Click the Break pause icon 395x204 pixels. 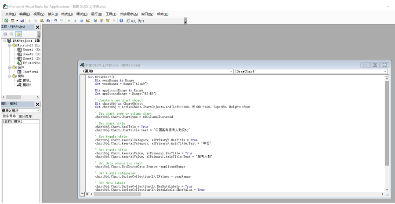75,21
